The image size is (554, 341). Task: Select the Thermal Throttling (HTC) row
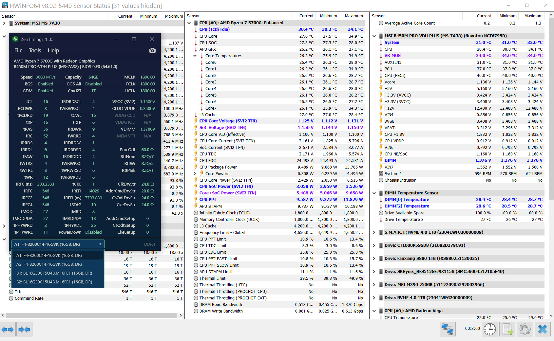(278, 285)
